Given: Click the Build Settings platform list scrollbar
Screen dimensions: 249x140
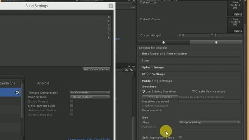Looking at the screenshot, I should pyautogui.click(x=23, y=101).
